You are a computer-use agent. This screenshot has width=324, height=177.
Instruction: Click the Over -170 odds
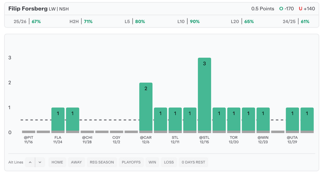click(287, 9)
